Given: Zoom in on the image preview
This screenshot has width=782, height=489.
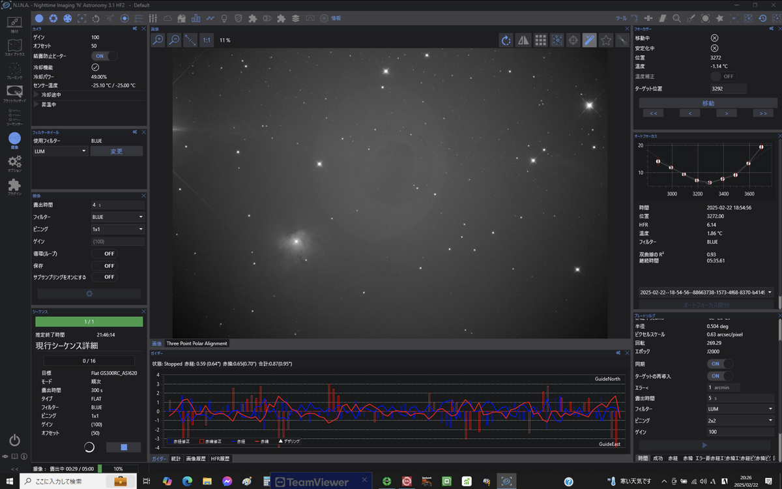Looking at the screenshot, I should pyautogui.click(x=158, y=40).
